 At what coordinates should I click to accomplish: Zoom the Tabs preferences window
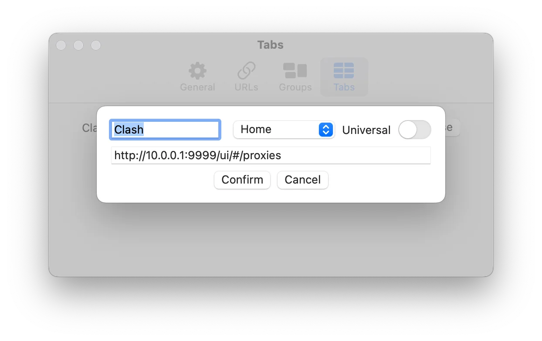(96, 45)
